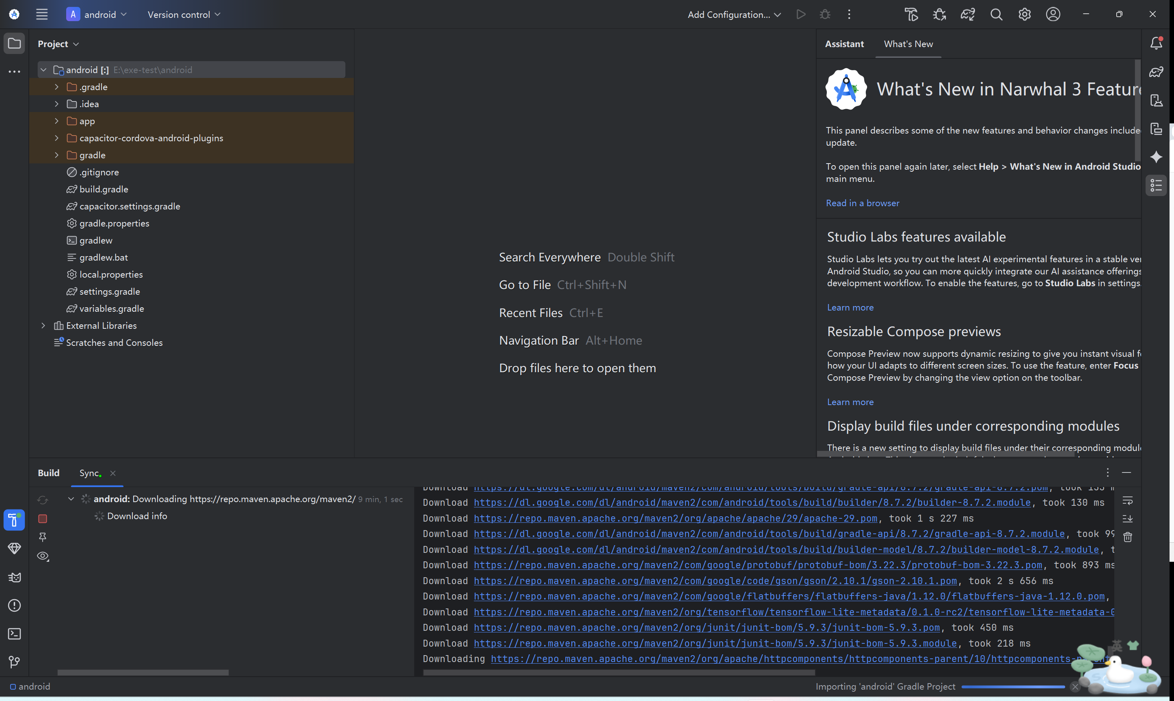Open the Terminal tool window icon
1174x701 pixels.
tap(14, 634)
